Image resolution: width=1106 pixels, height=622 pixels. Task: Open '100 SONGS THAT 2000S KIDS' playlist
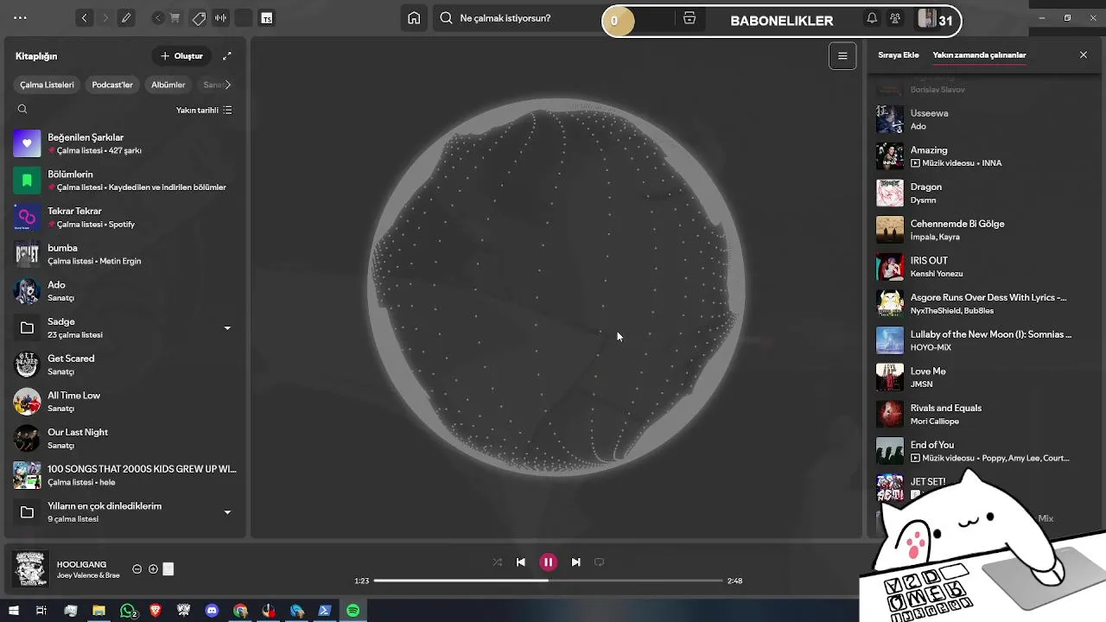(125, 475)
